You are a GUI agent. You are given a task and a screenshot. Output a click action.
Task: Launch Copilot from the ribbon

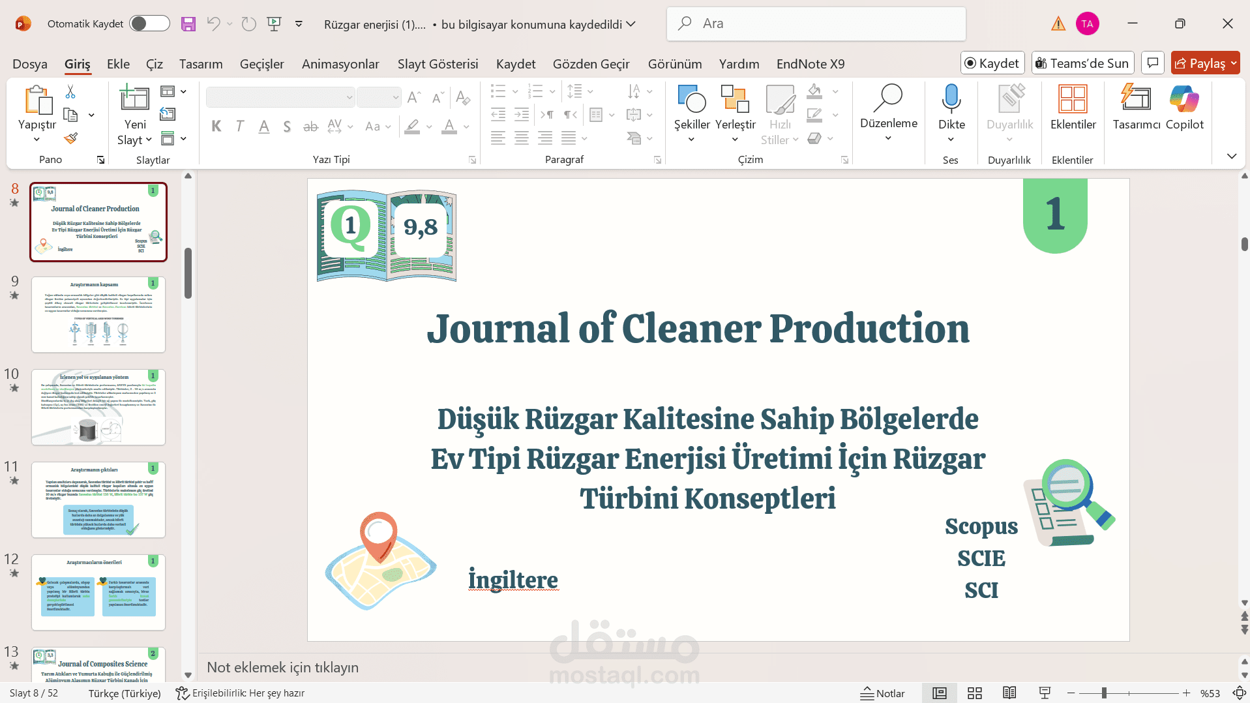tap(1184, 98)
